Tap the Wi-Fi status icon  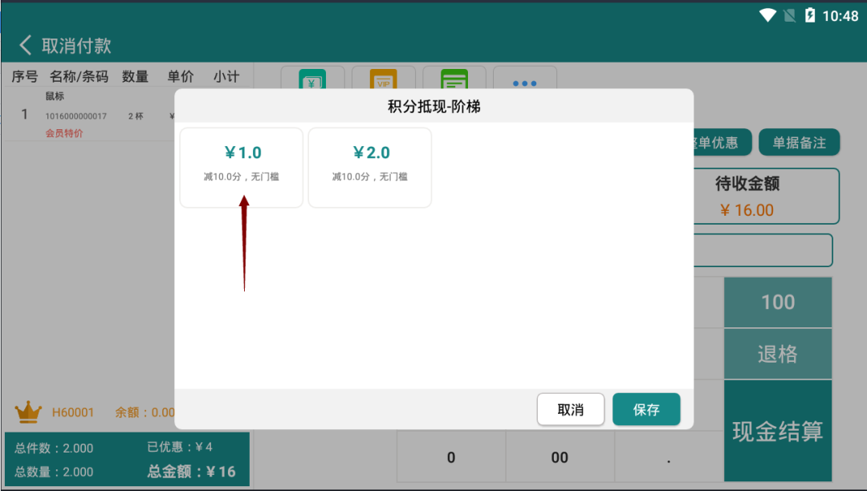click(767, 15)
